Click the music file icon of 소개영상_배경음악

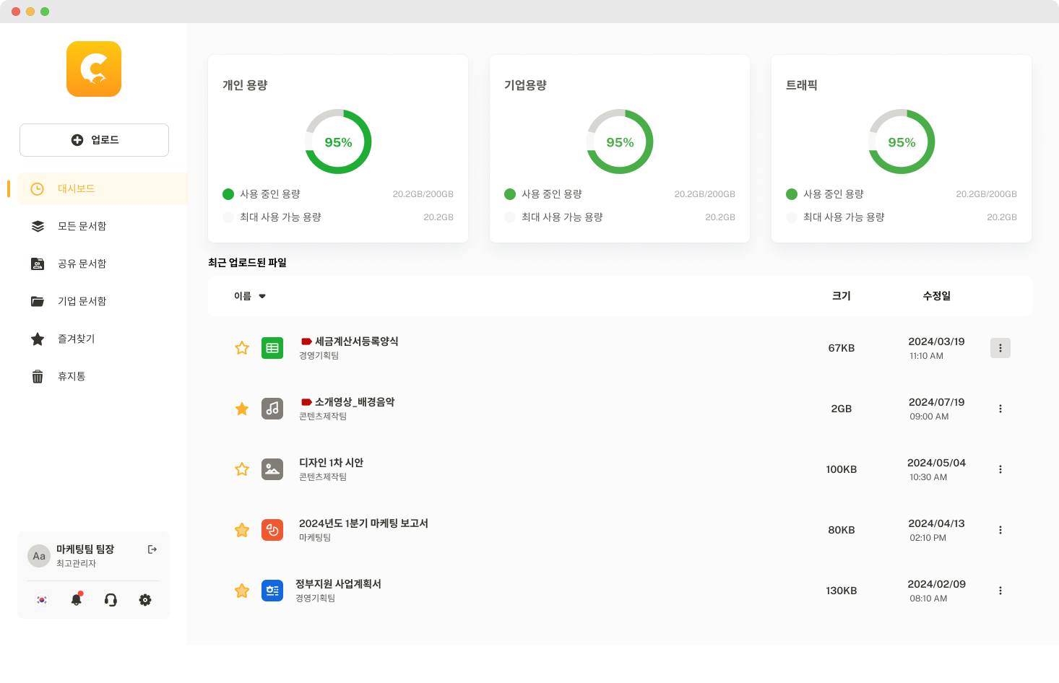[x=272, y=409]
